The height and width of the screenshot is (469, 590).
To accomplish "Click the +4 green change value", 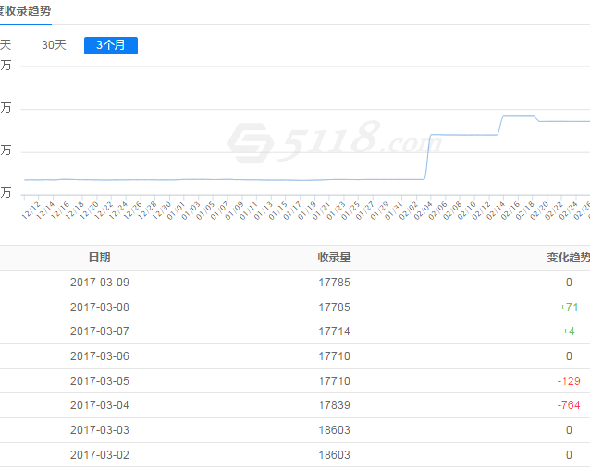I will 569,331.
